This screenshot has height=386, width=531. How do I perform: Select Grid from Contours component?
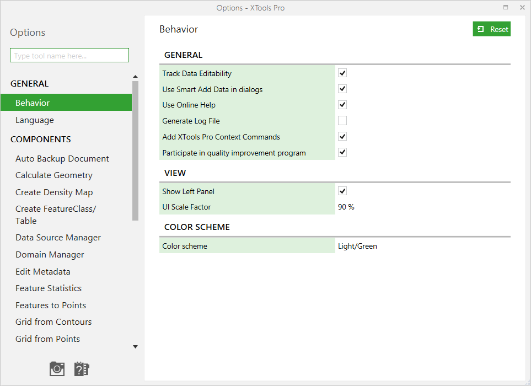53,321
